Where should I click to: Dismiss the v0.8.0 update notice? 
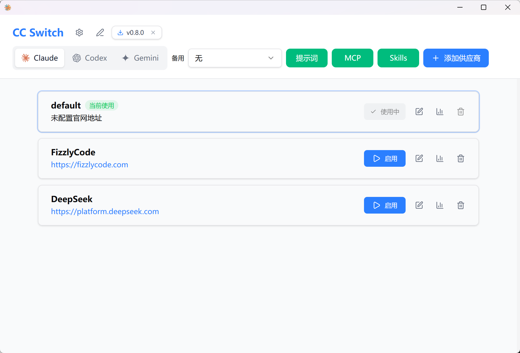[x=153, y=33]
